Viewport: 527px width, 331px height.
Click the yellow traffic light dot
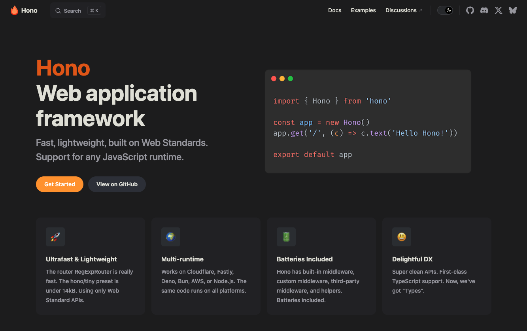coord(282,78)
